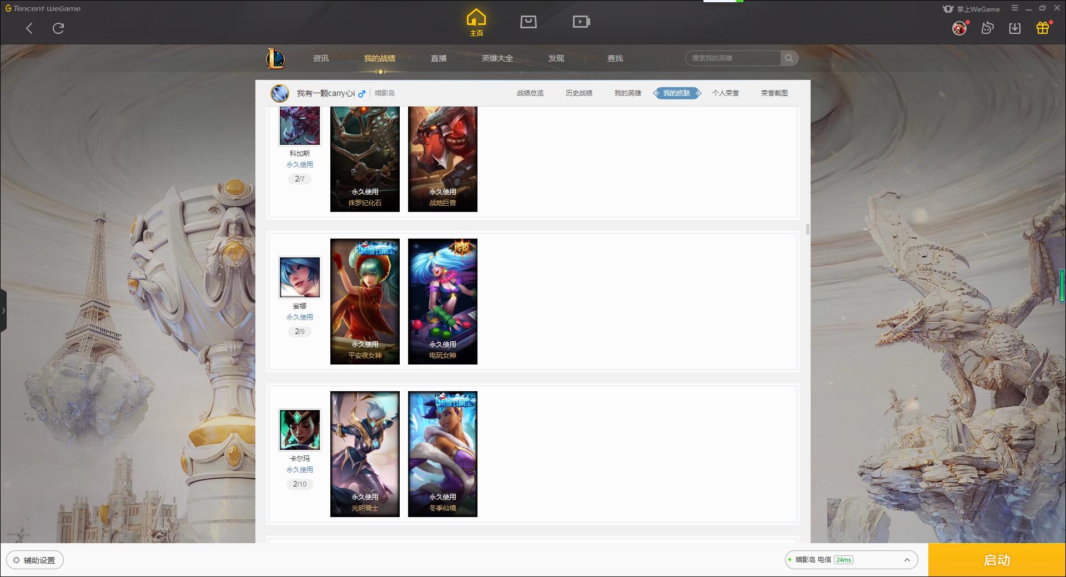This screenshot has height=577, width=1066.
Task: Open the 我的战绩 tab
Action: 380,58
